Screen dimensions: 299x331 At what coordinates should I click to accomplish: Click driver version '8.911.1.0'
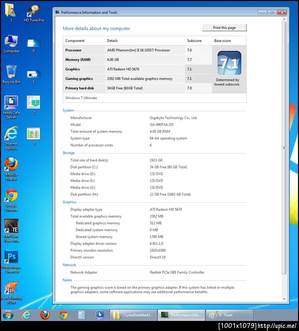[x=156, y=243]
